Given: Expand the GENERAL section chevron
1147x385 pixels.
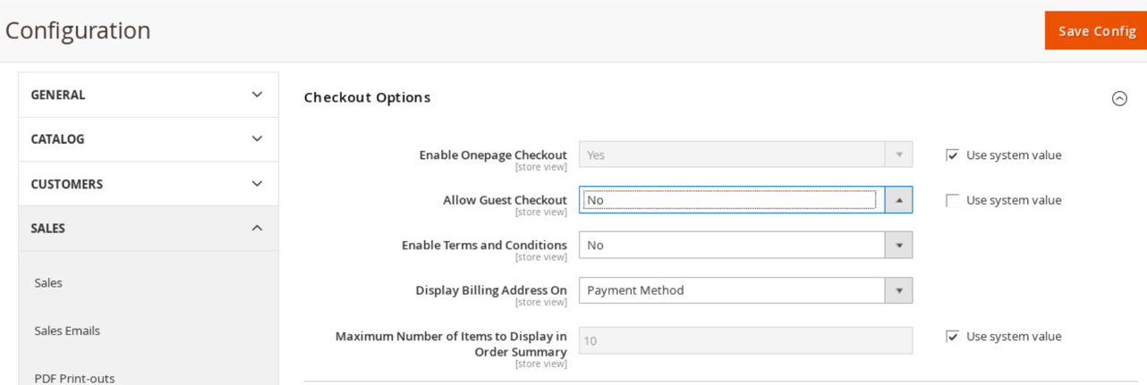Looking at the screenshot, I should pos(257,95).
